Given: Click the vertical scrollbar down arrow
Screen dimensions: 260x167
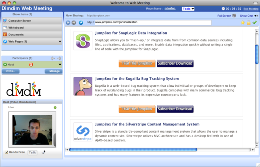Looking at the screenshot, I should click(257, 146).
